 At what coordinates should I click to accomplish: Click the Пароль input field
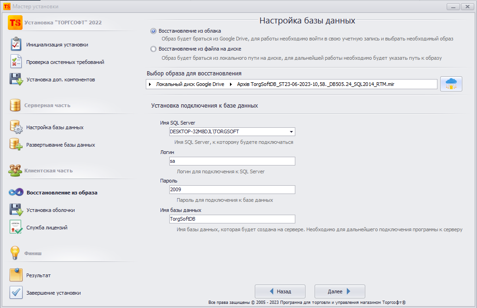pos(232,190)
